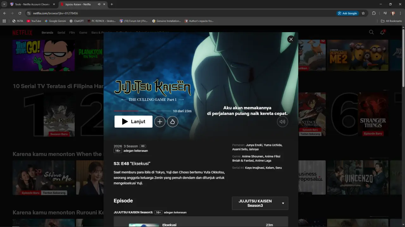
Task: Go forward in browser
Action: click(x=12, y=13)
